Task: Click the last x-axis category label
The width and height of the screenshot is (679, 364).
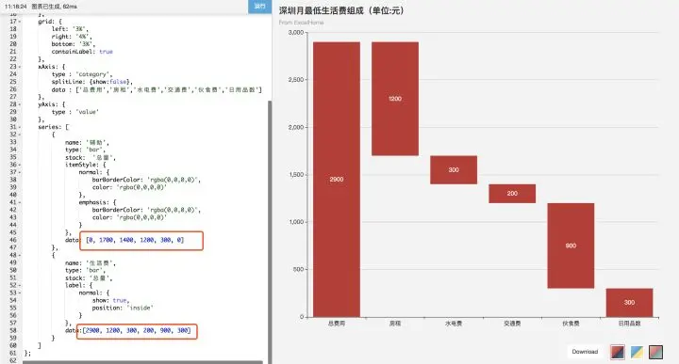Action: [x=629, y=324]
